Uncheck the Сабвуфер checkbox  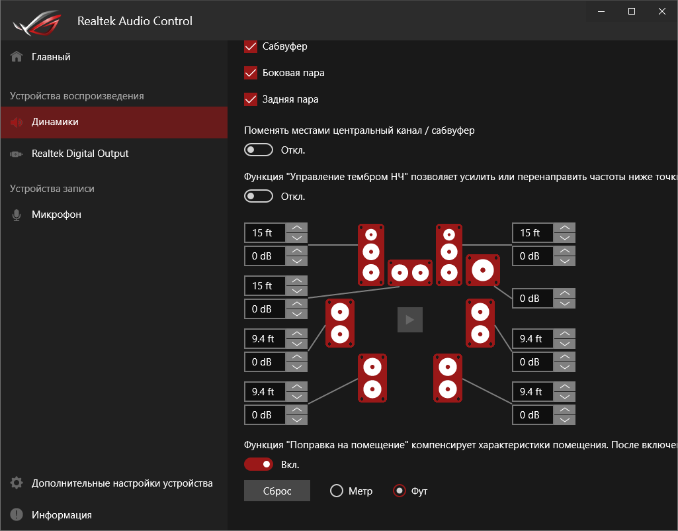(x=251, y=46)
